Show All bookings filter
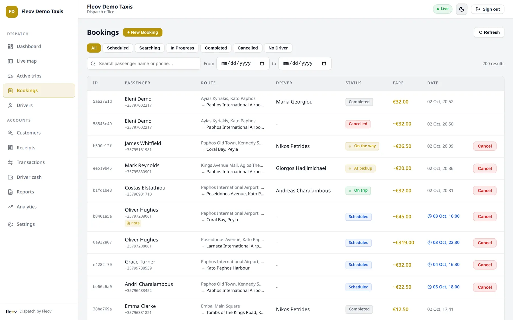Viewport: 513px width, 320px height. coord(94,48)
